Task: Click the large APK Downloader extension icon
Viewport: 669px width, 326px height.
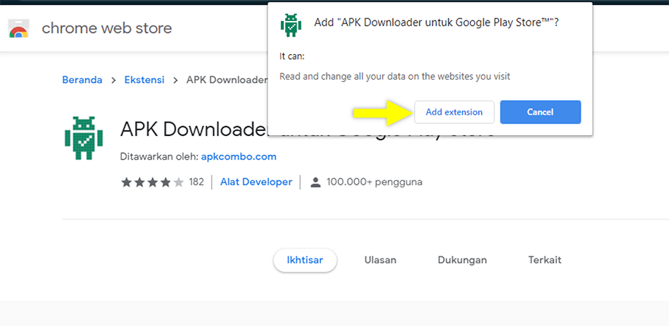Action: point(84,138)
